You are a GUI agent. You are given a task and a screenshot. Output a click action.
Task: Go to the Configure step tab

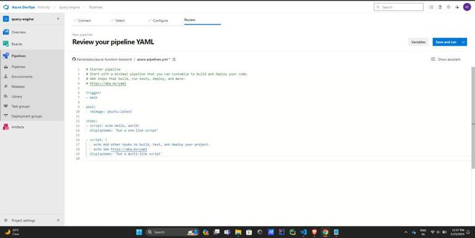160,20
